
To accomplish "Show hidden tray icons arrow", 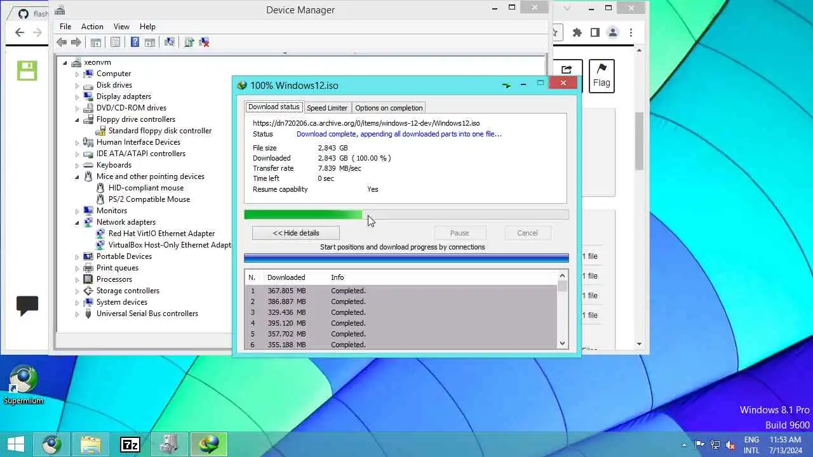I will click(684, 445).
